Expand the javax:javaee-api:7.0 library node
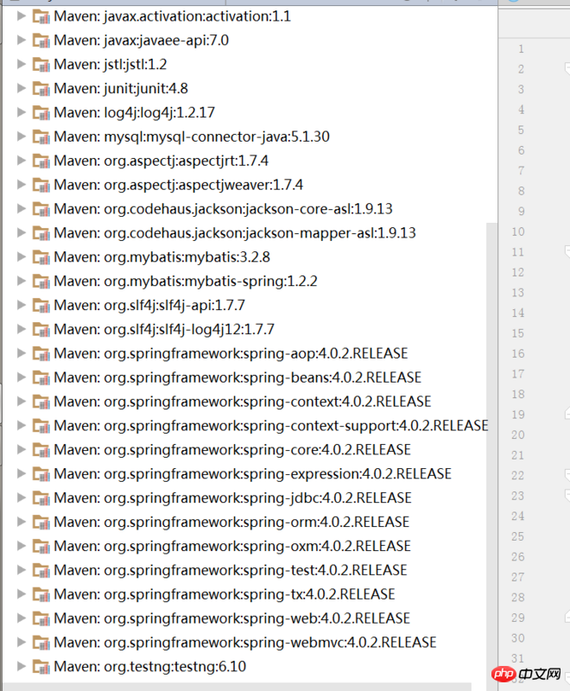The image size is (570, 691). click(21, 40)
